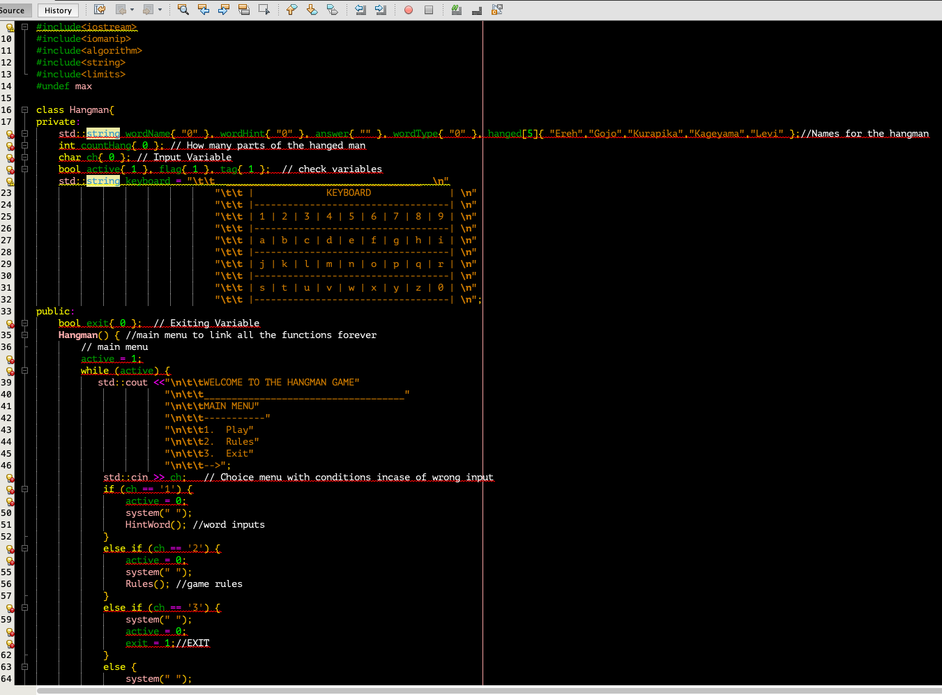The height and width of the screenshot is (695, 942).
Task: Open the Back navigation dropdown arrow
Action: click(132, 10)
